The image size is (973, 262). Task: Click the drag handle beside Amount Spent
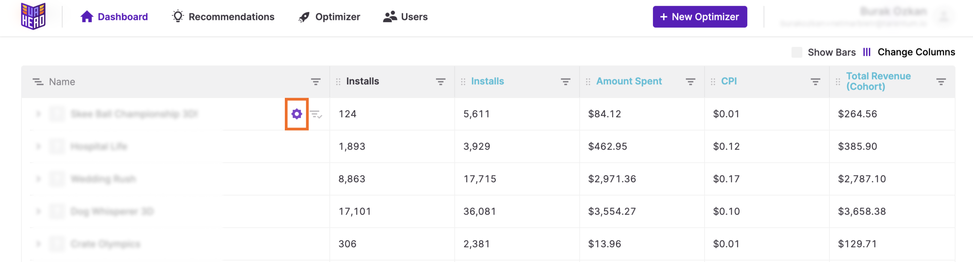tap(588, 82)
